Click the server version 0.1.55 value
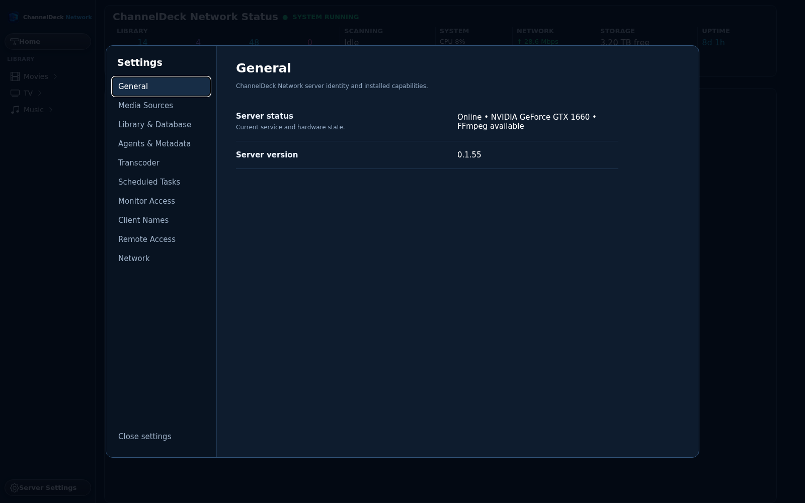805x503 pixels. coord(469,155)
